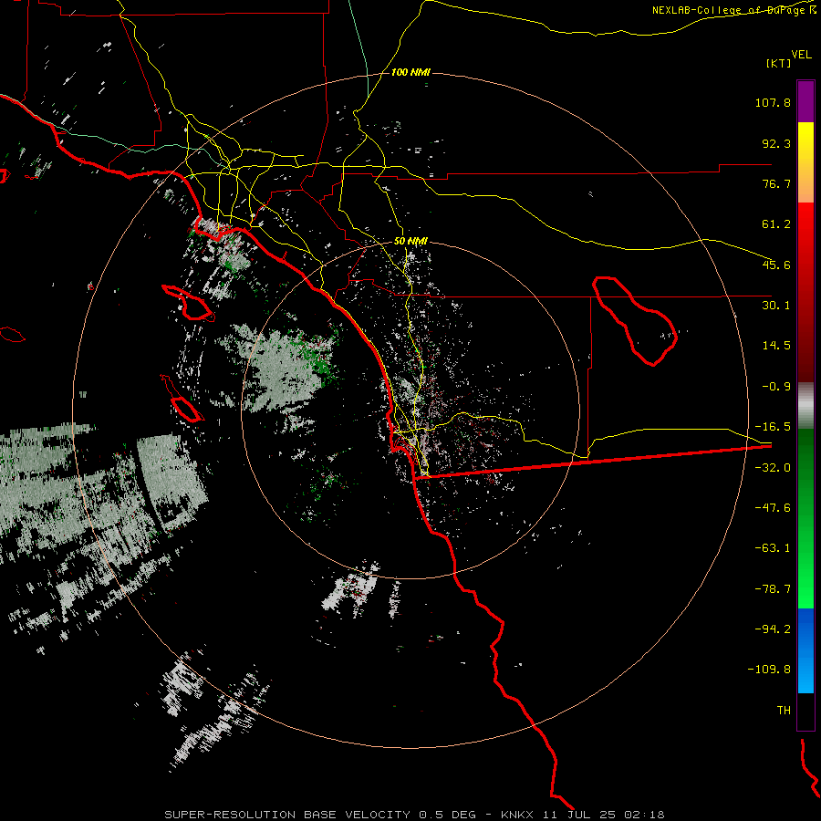Viewport: 821px width, 821px height.
Task: Click the 100 NMI range ring label
Action: pyautogui.click(x=410, y=72)
